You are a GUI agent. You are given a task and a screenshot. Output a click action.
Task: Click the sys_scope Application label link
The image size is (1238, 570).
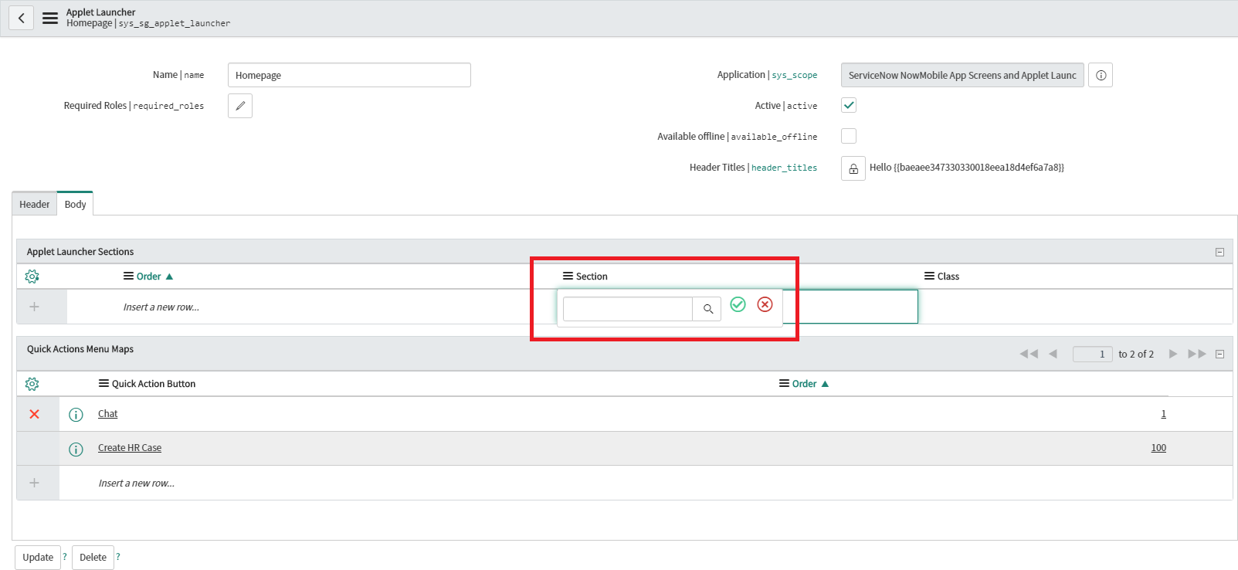coord(795,75)
